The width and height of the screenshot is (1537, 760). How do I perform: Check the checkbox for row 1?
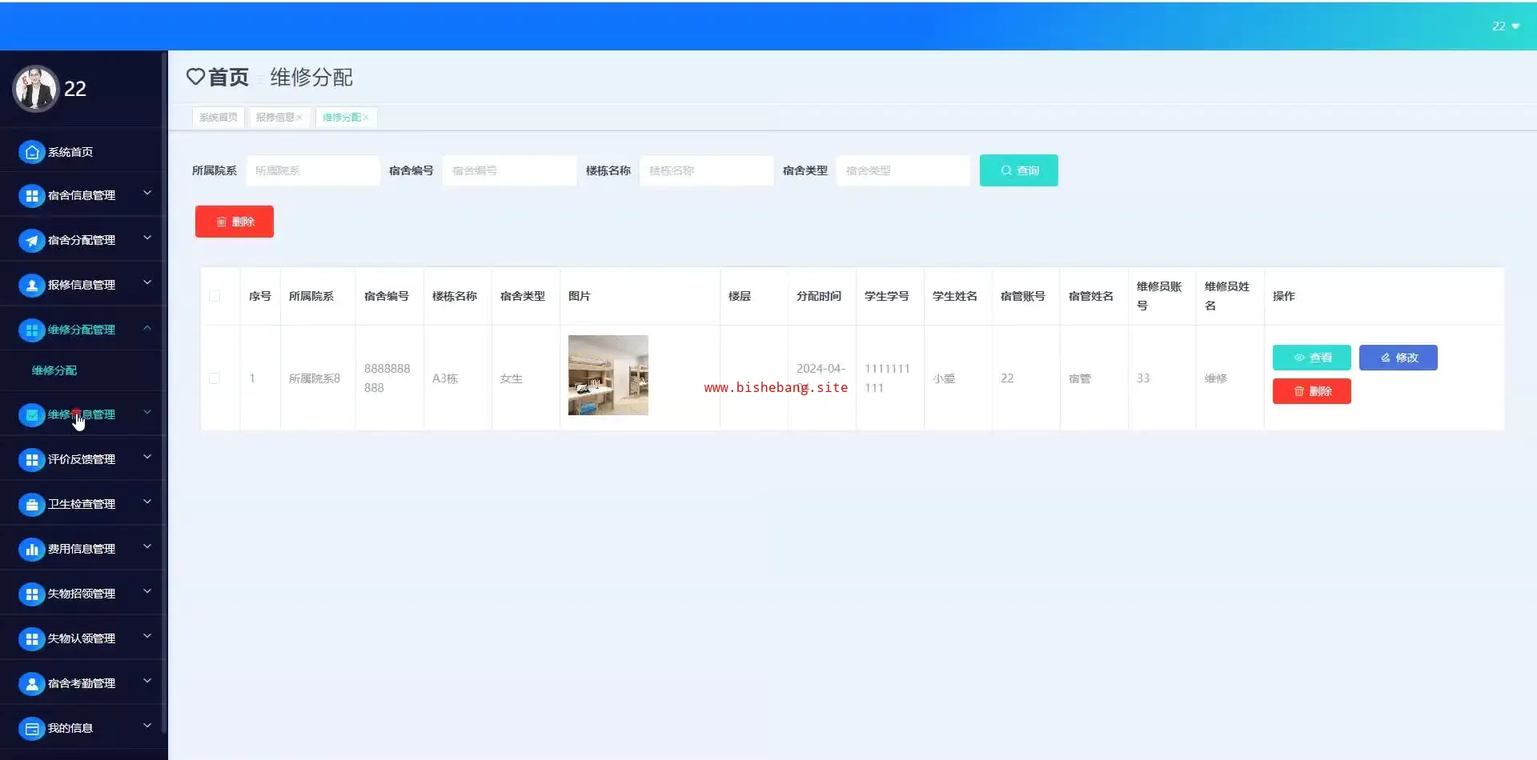point(215,378)
